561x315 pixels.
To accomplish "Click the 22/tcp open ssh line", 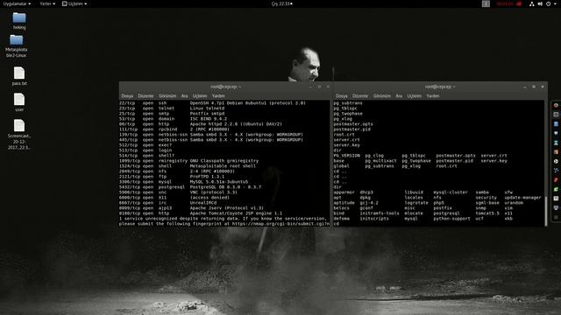I will coord(212,103).
